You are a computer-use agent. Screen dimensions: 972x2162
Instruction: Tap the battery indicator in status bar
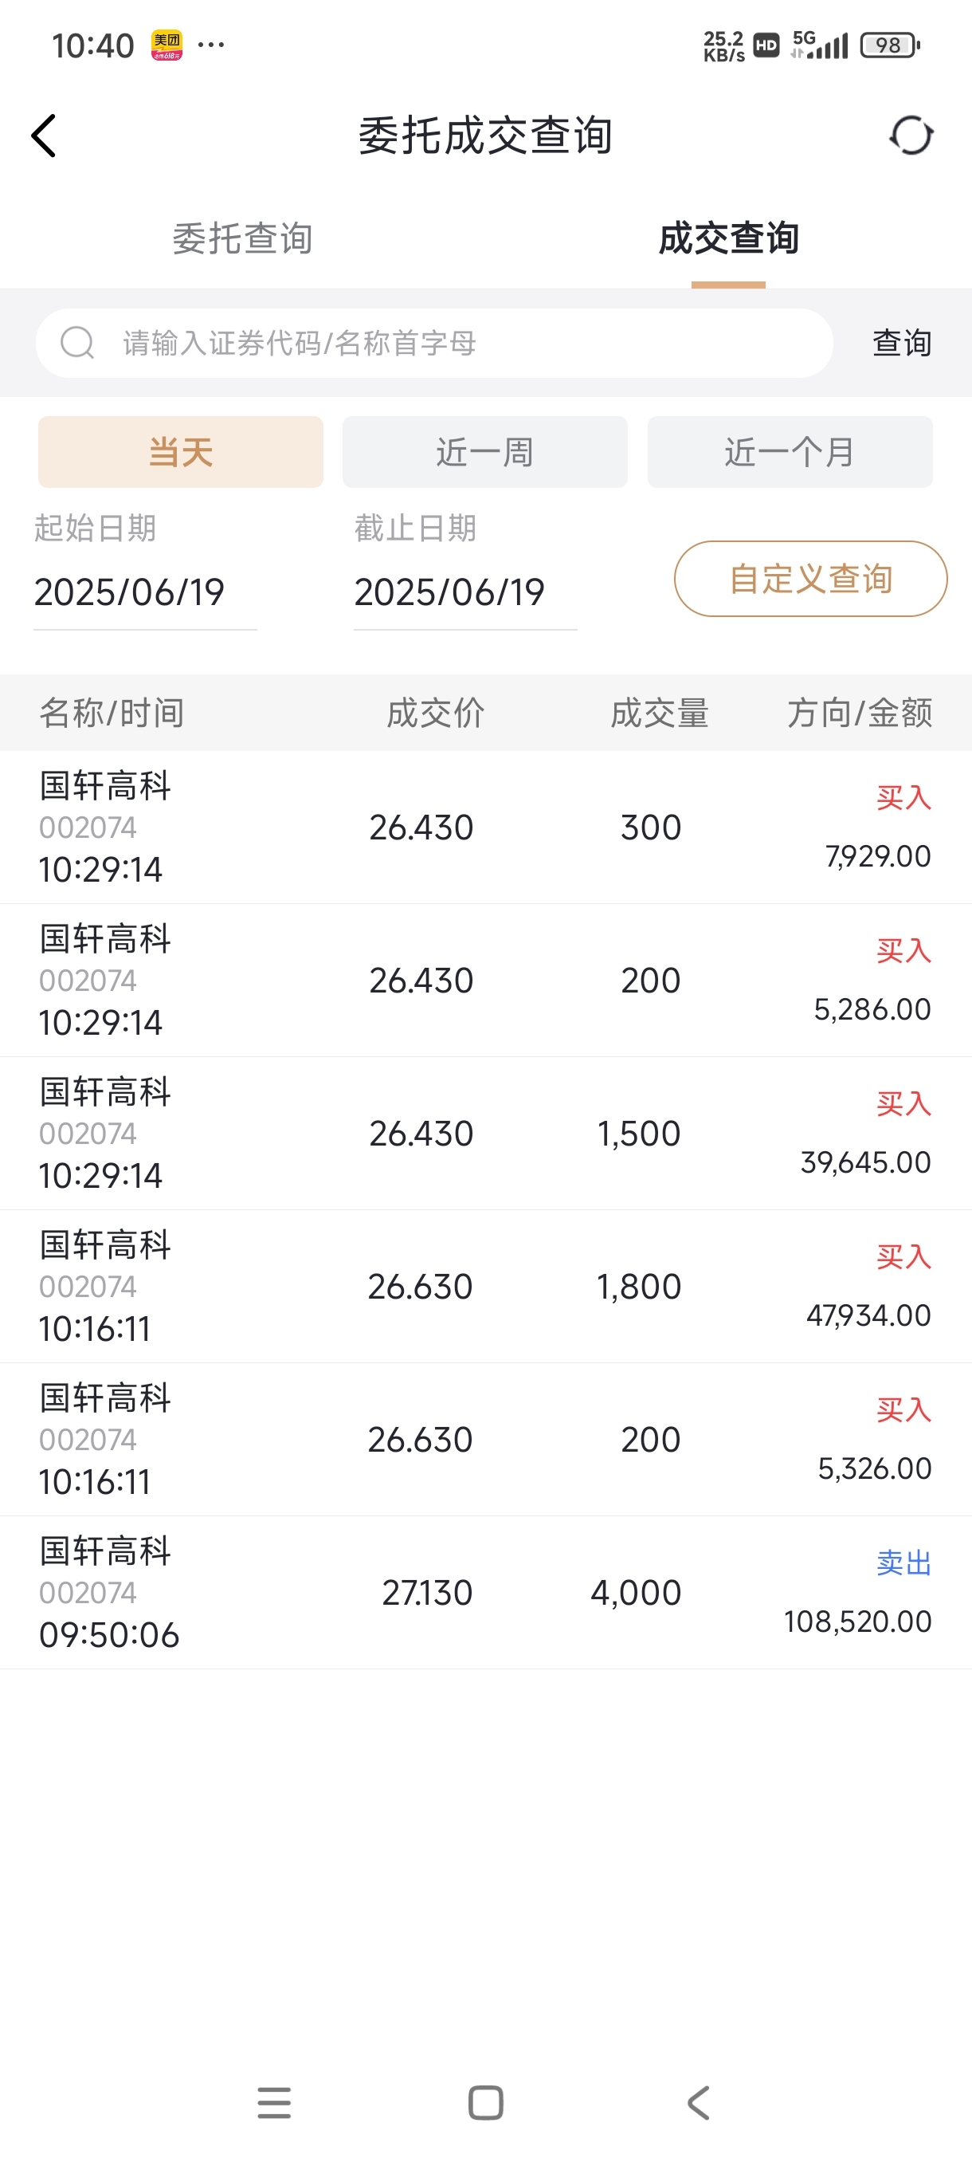(x=890, y=45)
